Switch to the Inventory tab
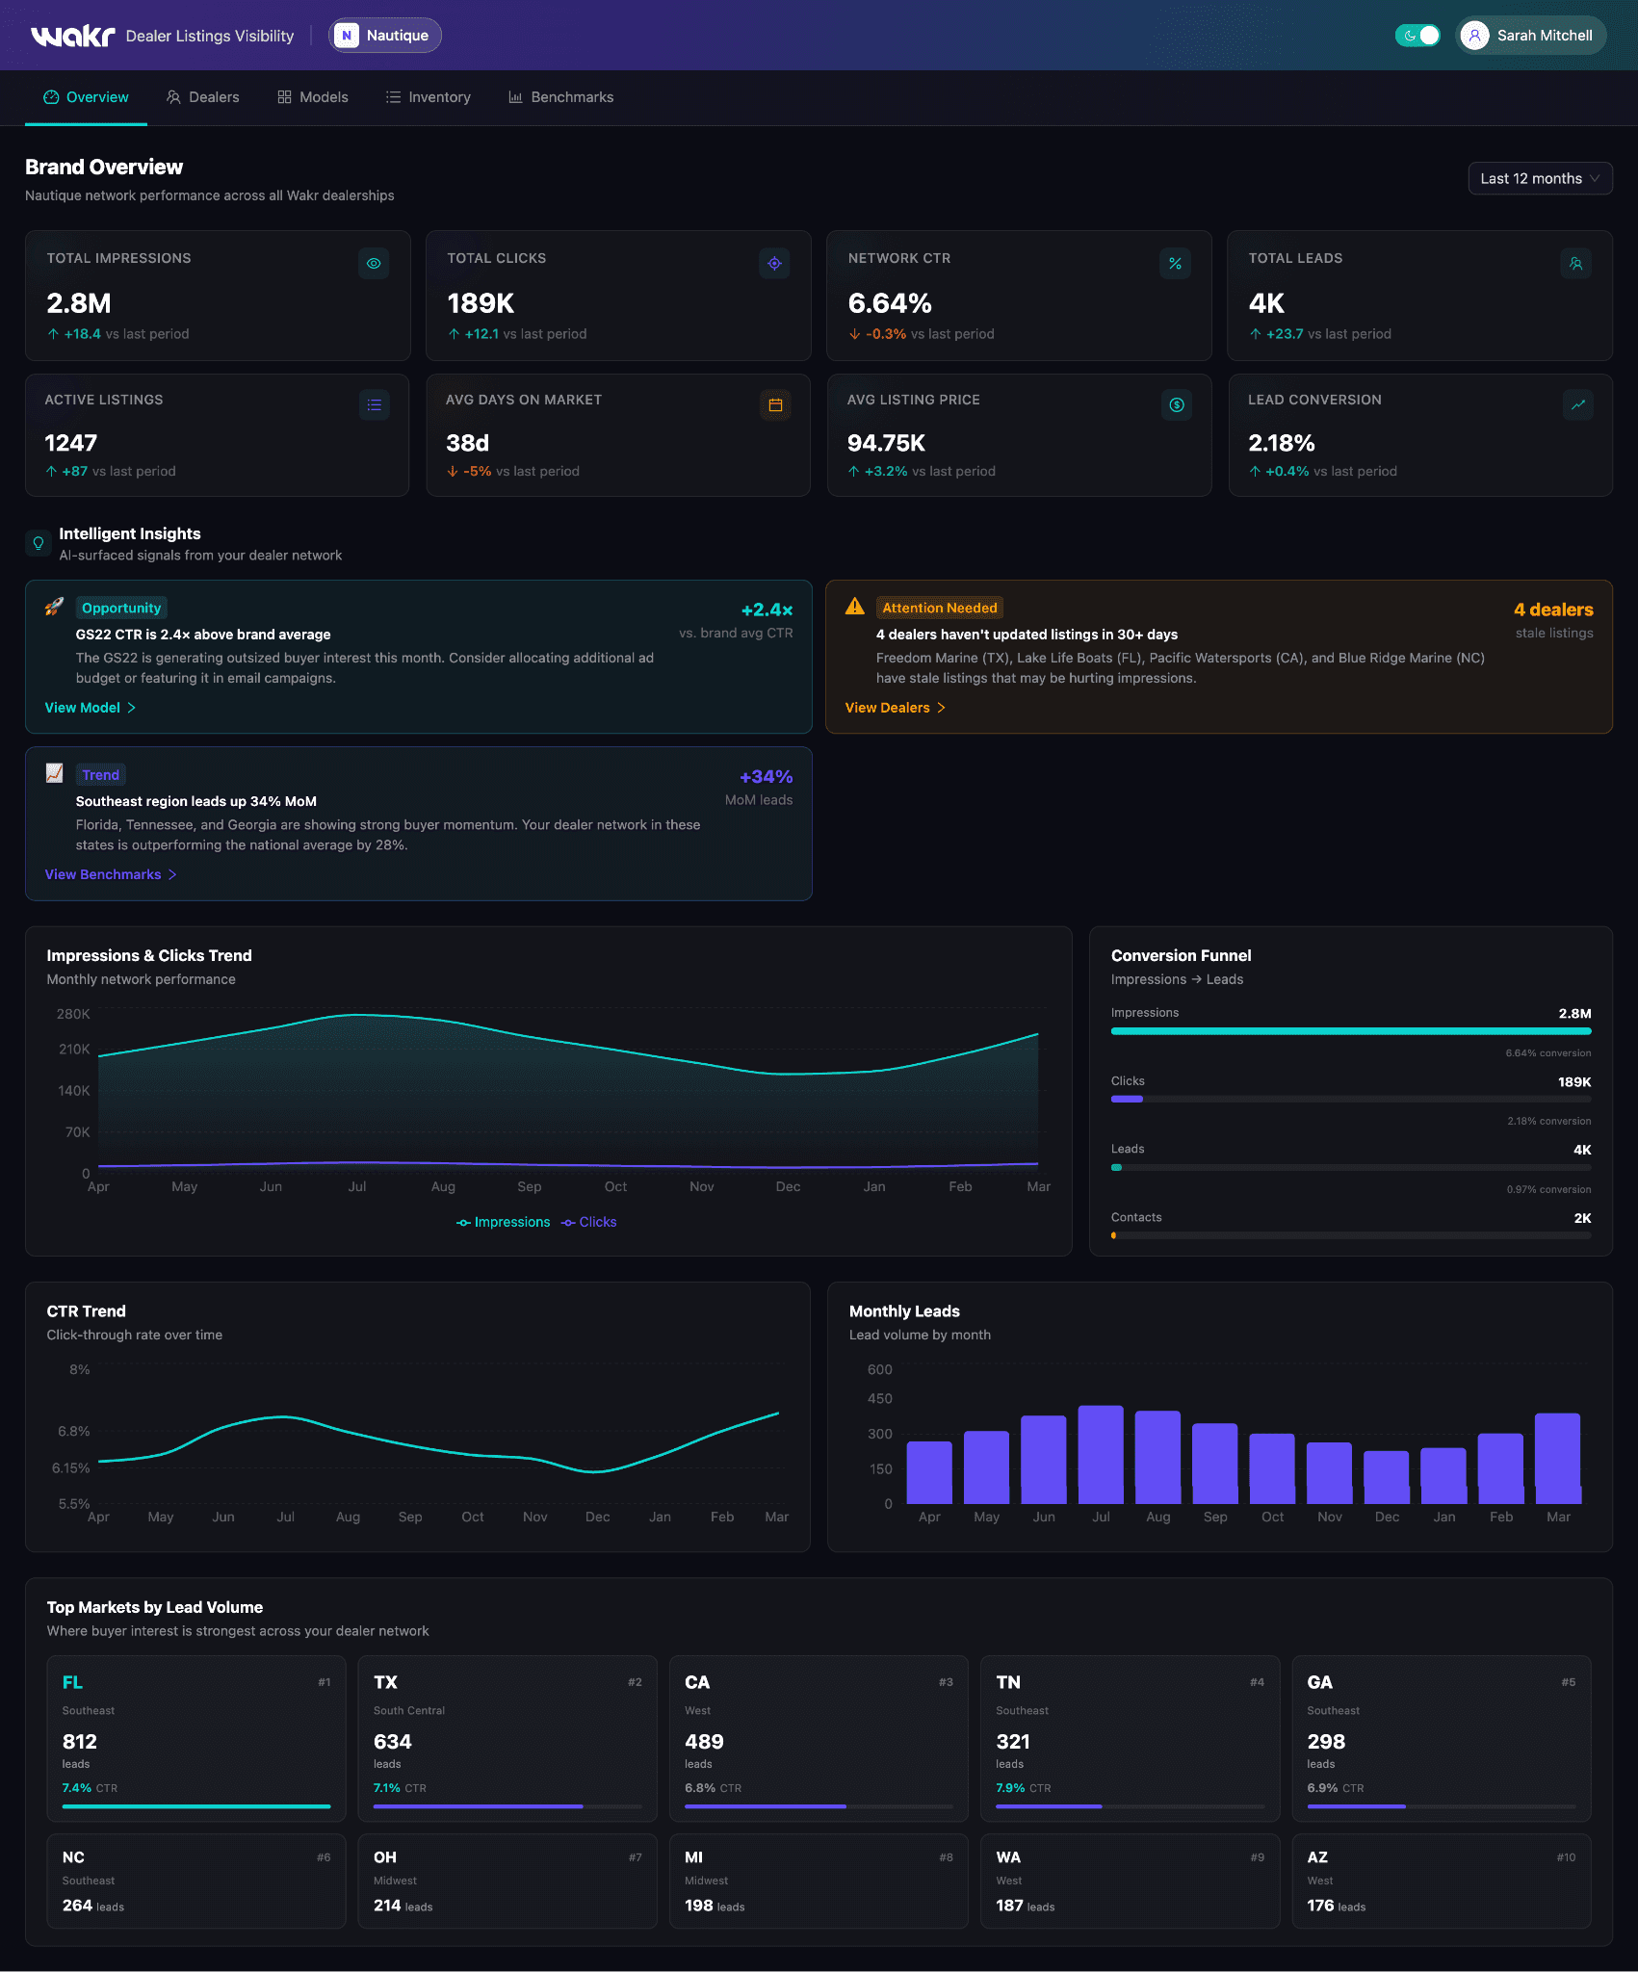The width and height of the screenshot is (1638, 1972). coord(428,97)
